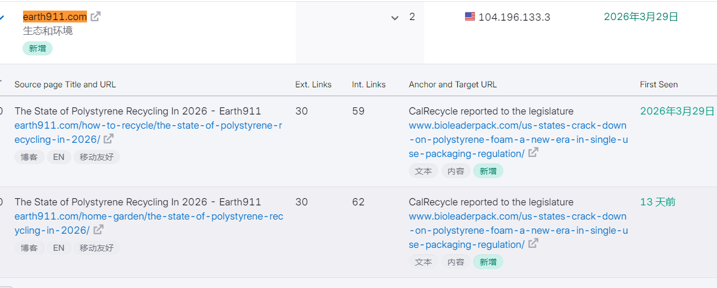Open external link icon beside earth911.com domain
The height and width of the screenshot is (288, 717).
(95, 17)
